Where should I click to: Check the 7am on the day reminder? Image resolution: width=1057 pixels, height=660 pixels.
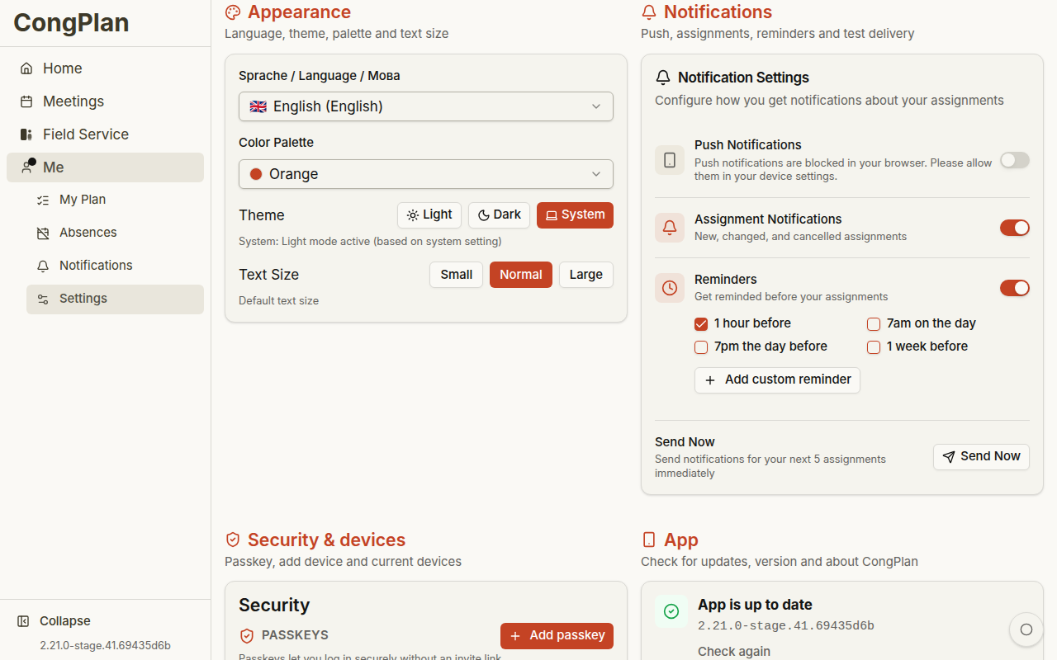(874, 324)
